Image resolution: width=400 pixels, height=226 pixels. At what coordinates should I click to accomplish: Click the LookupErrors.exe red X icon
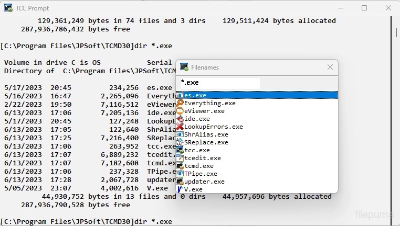pyautogui.click(x=180, y=127)
